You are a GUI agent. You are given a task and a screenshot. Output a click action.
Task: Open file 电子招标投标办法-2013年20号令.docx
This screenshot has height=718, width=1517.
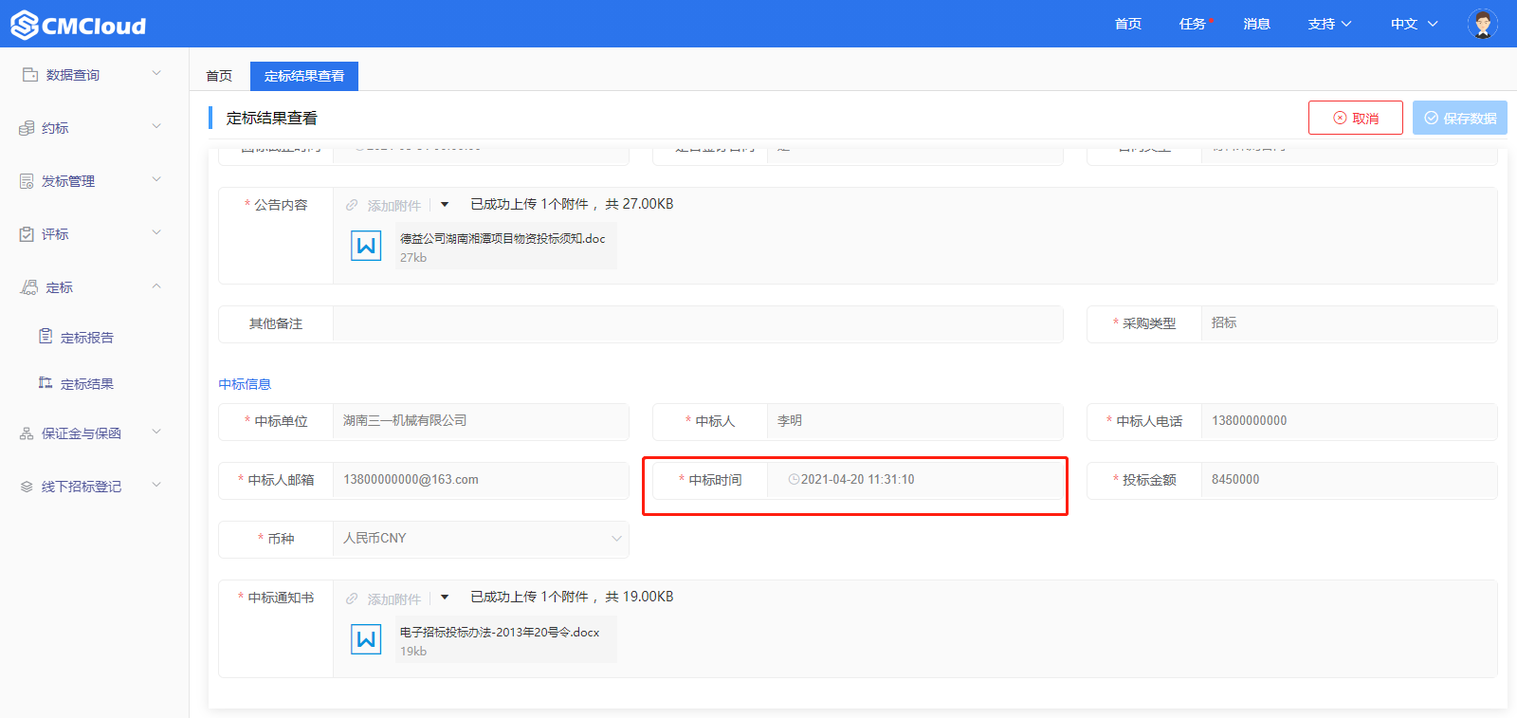coord(500,633)
